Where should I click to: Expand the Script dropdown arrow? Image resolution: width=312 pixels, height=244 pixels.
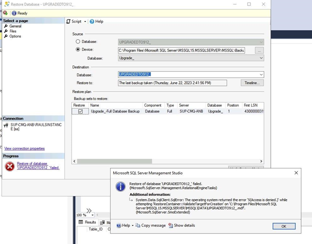tap(85, 21)
